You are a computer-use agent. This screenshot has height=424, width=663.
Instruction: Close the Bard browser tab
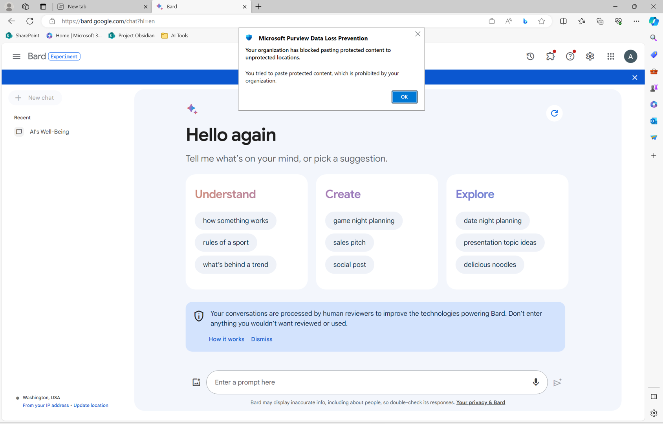pyautogui.click(x=245, y=7)
